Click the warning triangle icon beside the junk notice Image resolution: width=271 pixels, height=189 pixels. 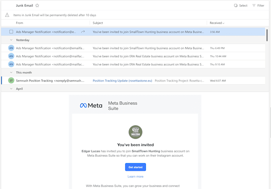point(7,15)
